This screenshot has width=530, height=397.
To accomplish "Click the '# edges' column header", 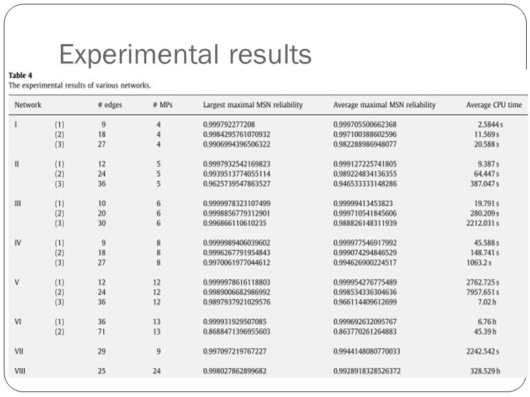I will coord(110,105).
